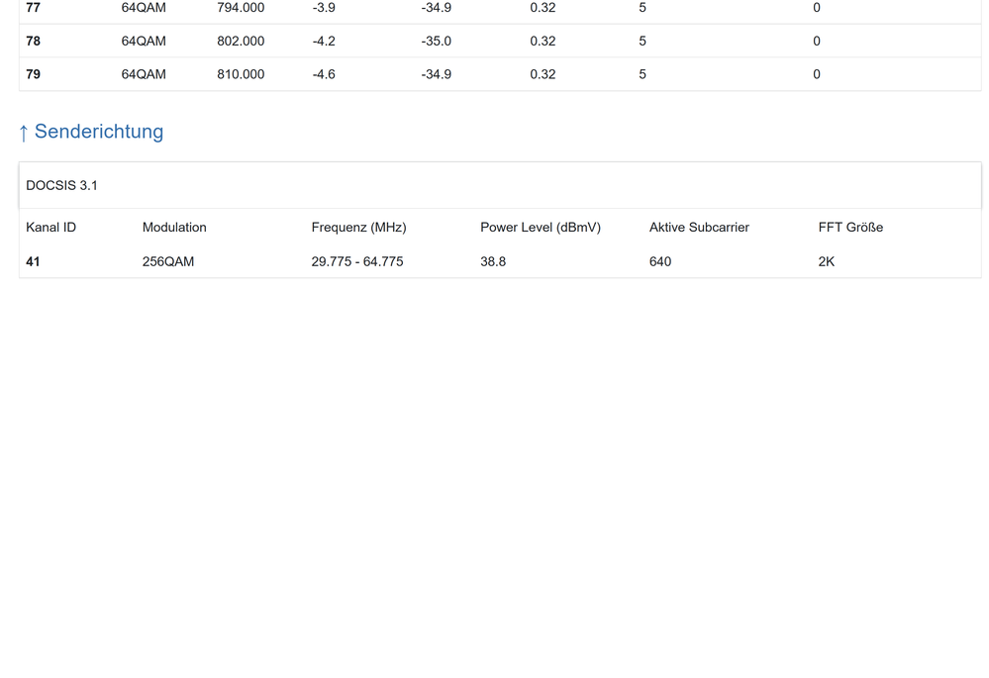Select the 0.32 value in row 78

pyautogui.click(x=543, y=41)
